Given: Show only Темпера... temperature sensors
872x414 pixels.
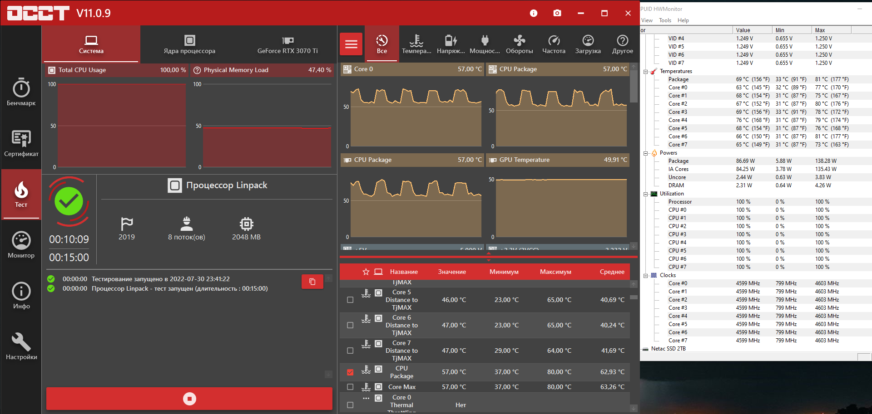Looking at the screenshot, I should (x=416, y=44).
